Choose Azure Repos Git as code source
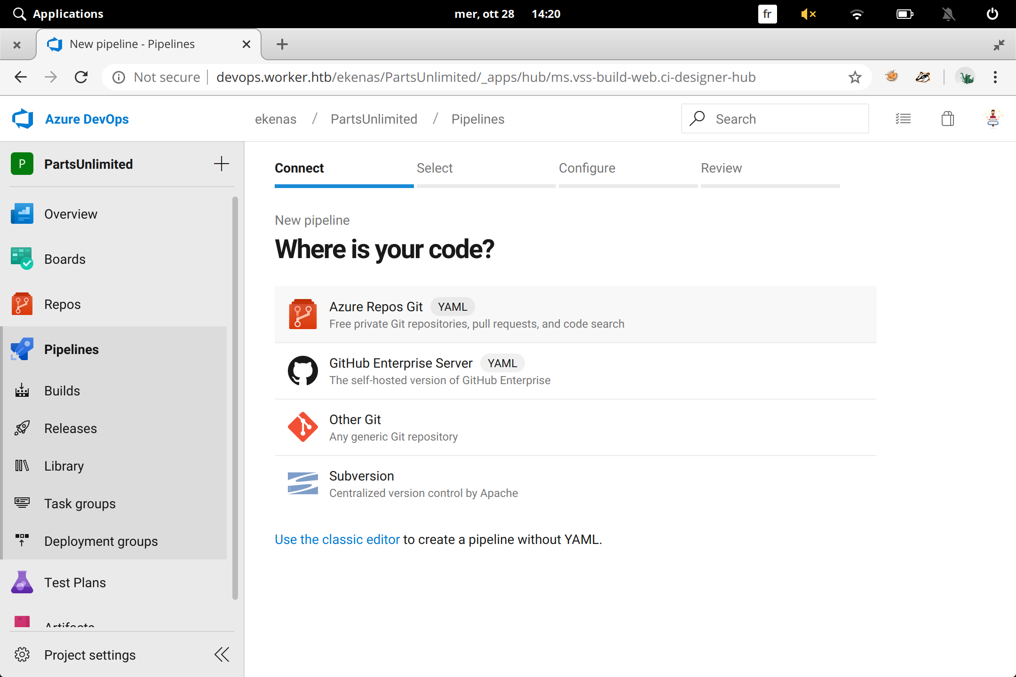The height and width of the screenshot is (677, 1016). pyautogui.click(x=376, y=307)
